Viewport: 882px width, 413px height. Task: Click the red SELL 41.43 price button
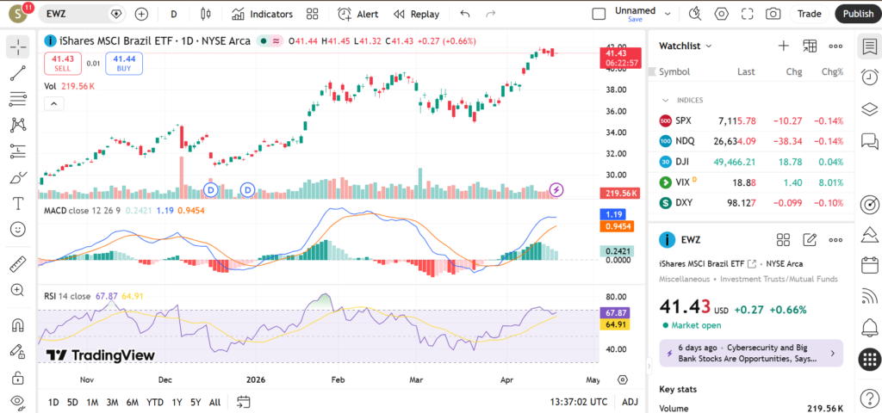click(62, 63)
